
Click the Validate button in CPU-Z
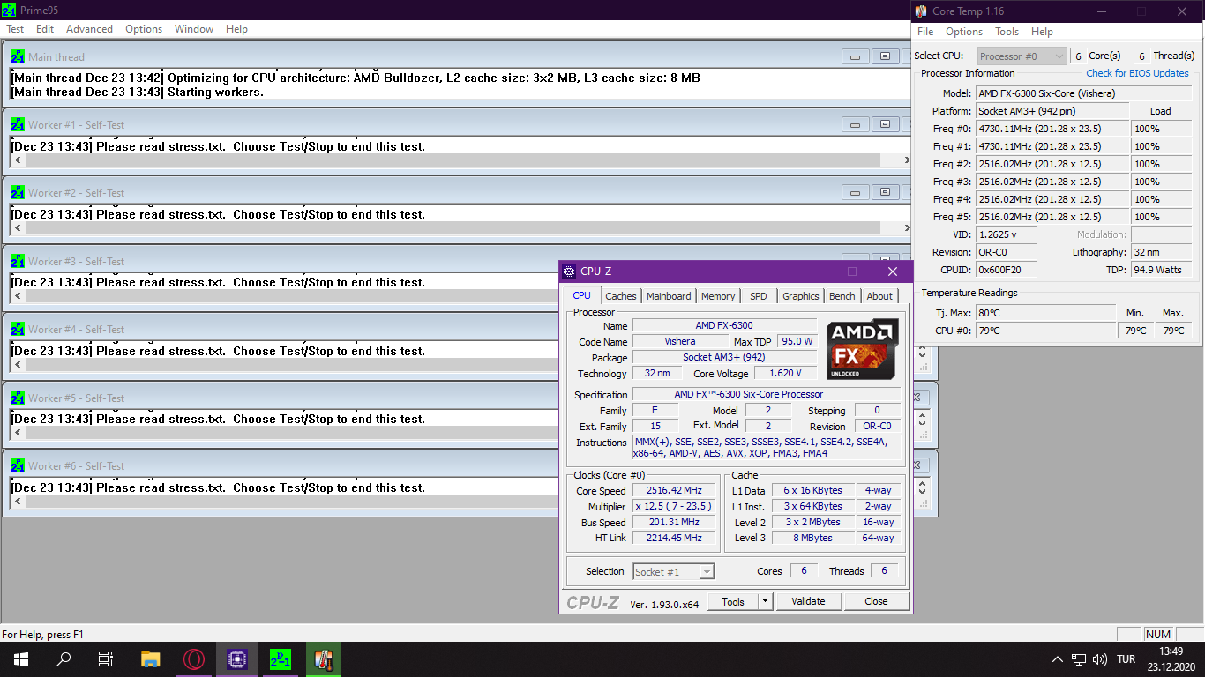coord(808,601)
